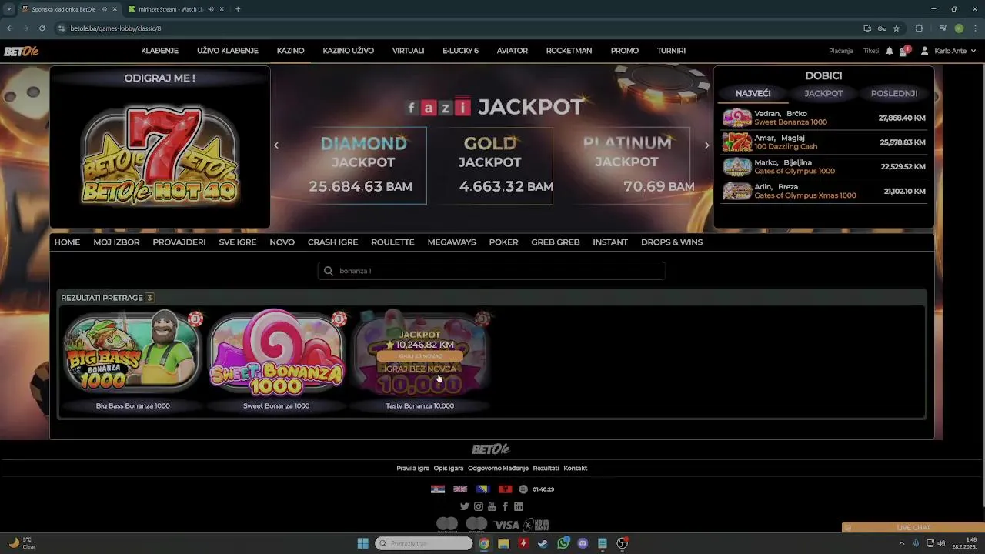The width and height of the screenshot is (985, 554).
Task: Open the BetOle Hot 40 promo image
Action: 160,157
